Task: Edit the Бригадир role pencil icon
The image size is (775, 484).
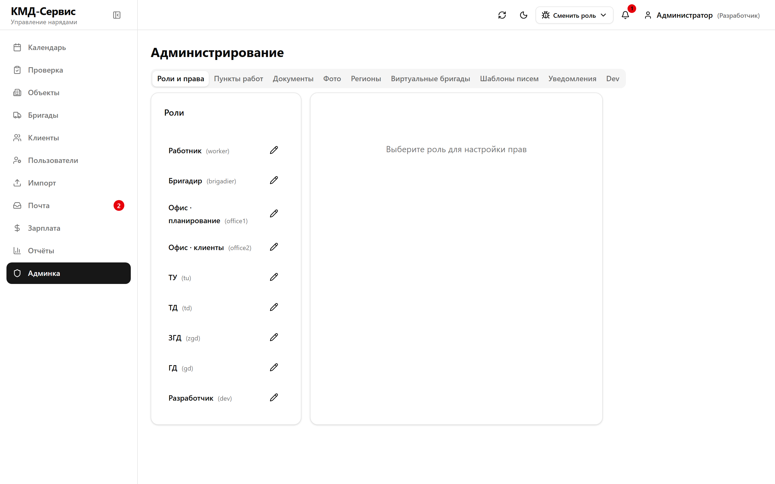Action: pos(274,180)
